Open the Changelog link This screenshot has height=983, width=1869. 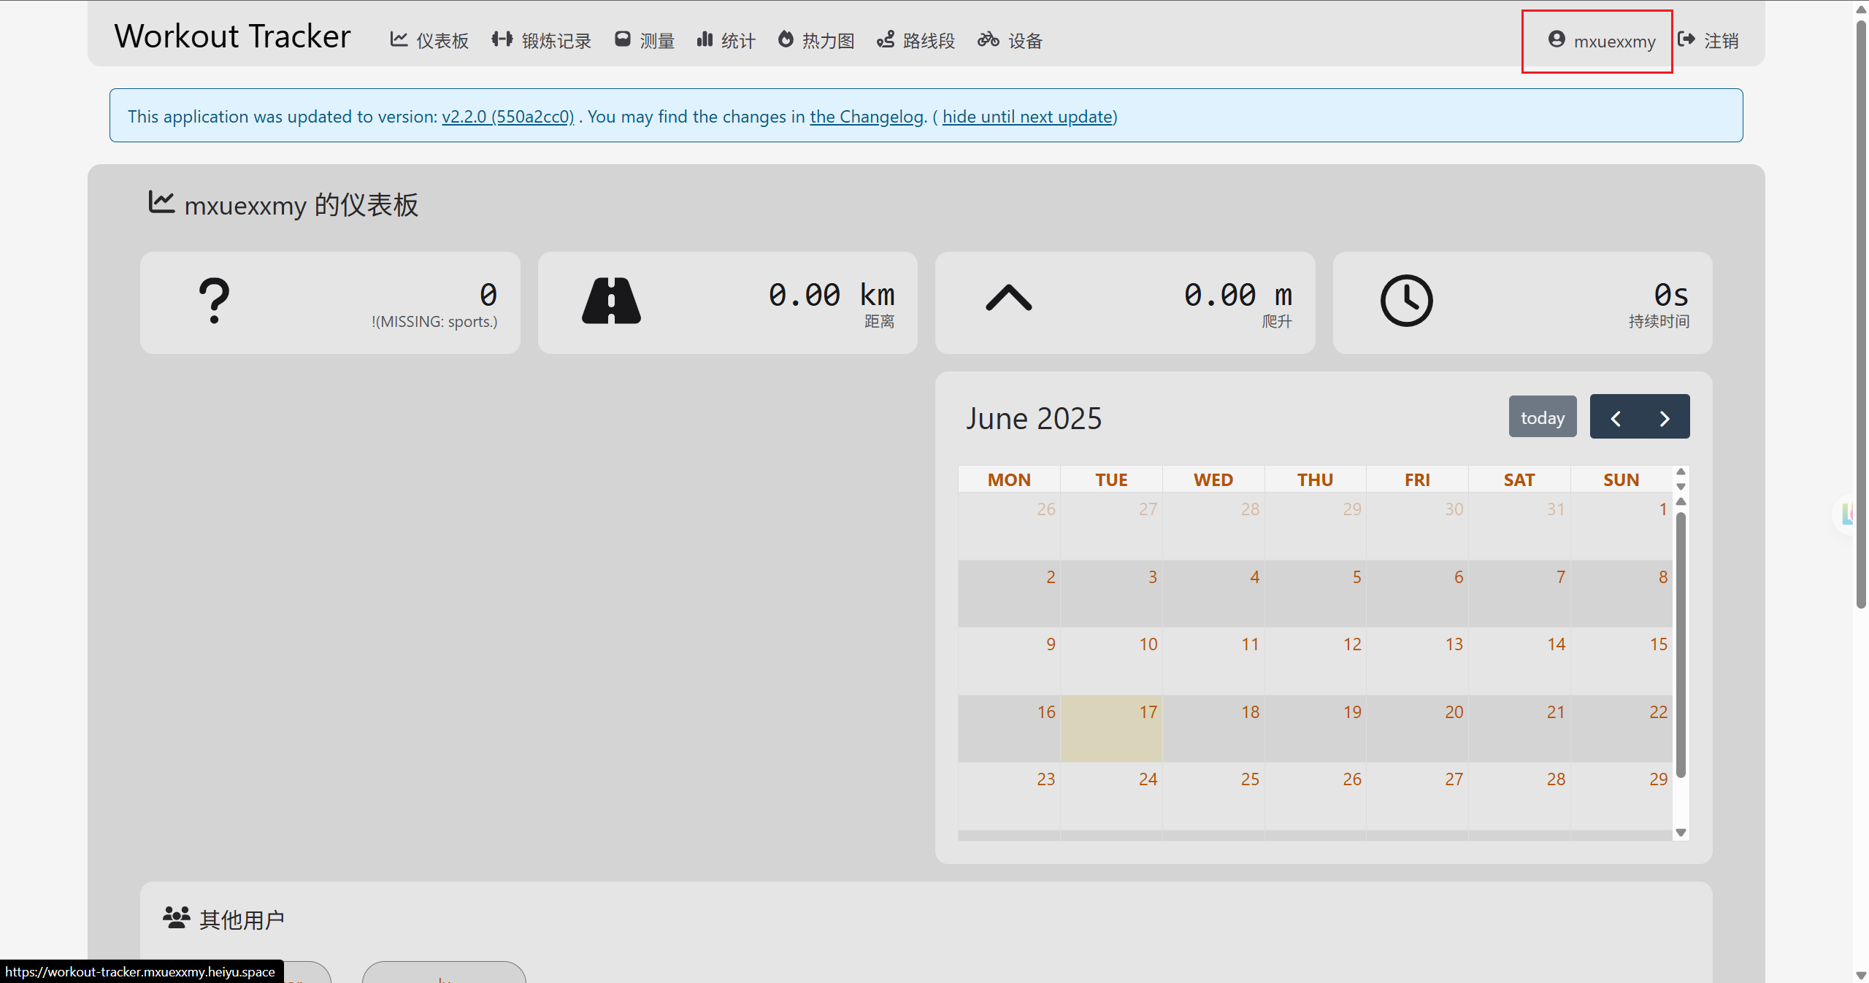click(867, 117)
